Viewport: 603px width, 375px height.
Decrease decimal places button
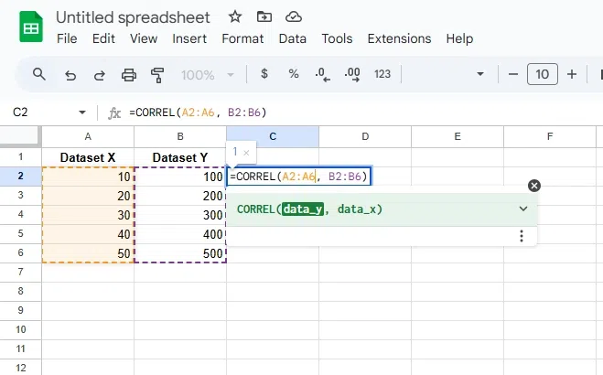point(322,75)
